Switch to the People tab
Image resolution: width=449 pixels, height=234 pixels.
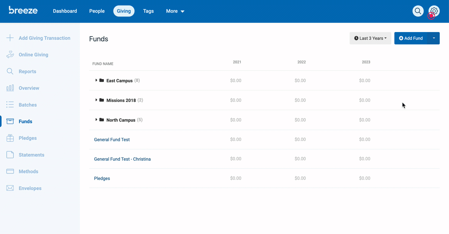(x=97, y=11)
